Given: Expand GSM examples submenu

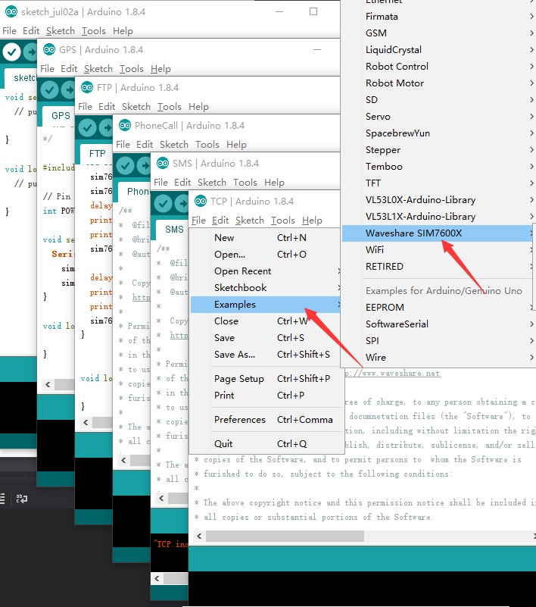Looking at the screenshot, I should tap(438, 33).
